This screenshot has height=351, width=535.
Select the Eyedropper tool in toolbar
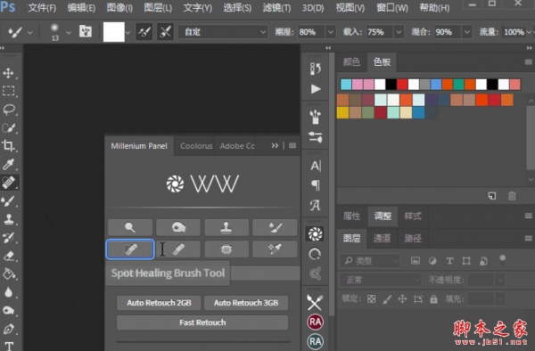click(9, 164)
